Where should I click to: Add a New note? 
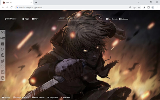[65, 97]
